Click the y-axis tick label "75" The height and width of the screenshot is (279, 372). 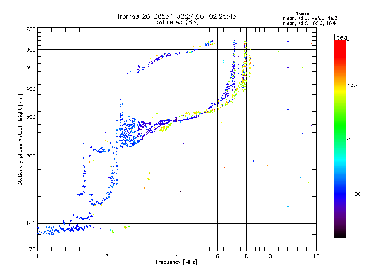[33, 249]
